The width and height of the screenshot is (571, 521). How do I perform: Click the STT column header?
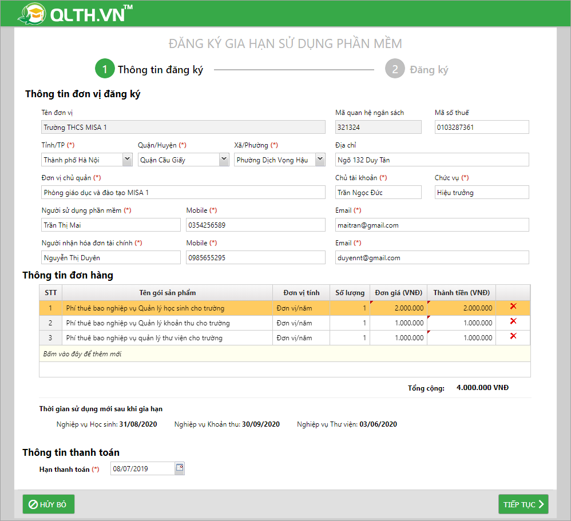[x=50, y=293]
